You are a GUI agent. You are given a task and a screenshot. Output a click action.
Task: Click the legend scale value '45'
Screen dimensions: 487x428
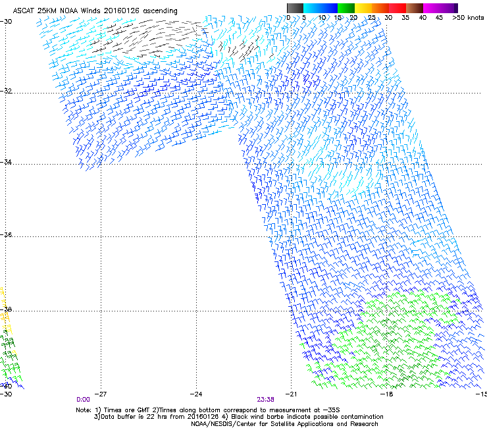[x=439, y=18]
